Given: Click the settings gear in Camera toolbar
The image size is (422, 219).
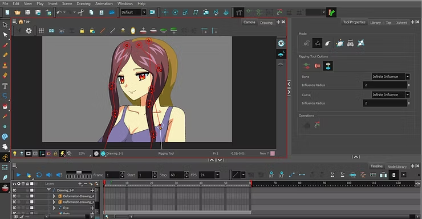Looking at the screenshot, I should pos(29,31).
